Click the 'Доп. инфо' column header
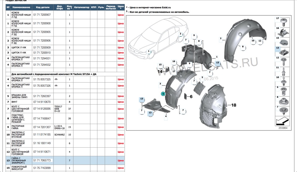The width and height of the screenshot is (297, 172). point(60,7)
